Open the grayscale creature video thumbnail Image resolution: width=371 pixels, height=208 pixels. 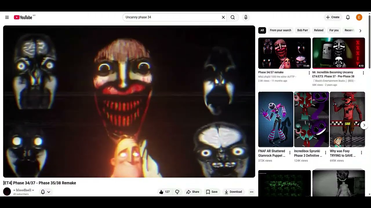[339, 183]
